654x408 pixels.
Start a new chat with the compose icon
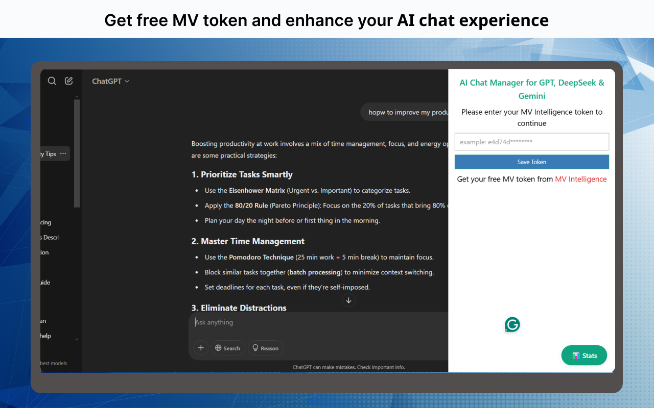69,81
